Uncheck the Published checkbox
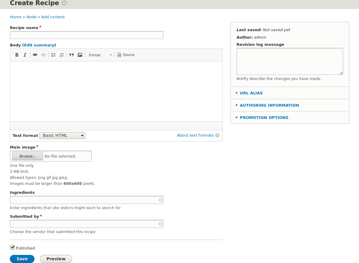The width and height of the screenshot is (359, 263). 12,247
